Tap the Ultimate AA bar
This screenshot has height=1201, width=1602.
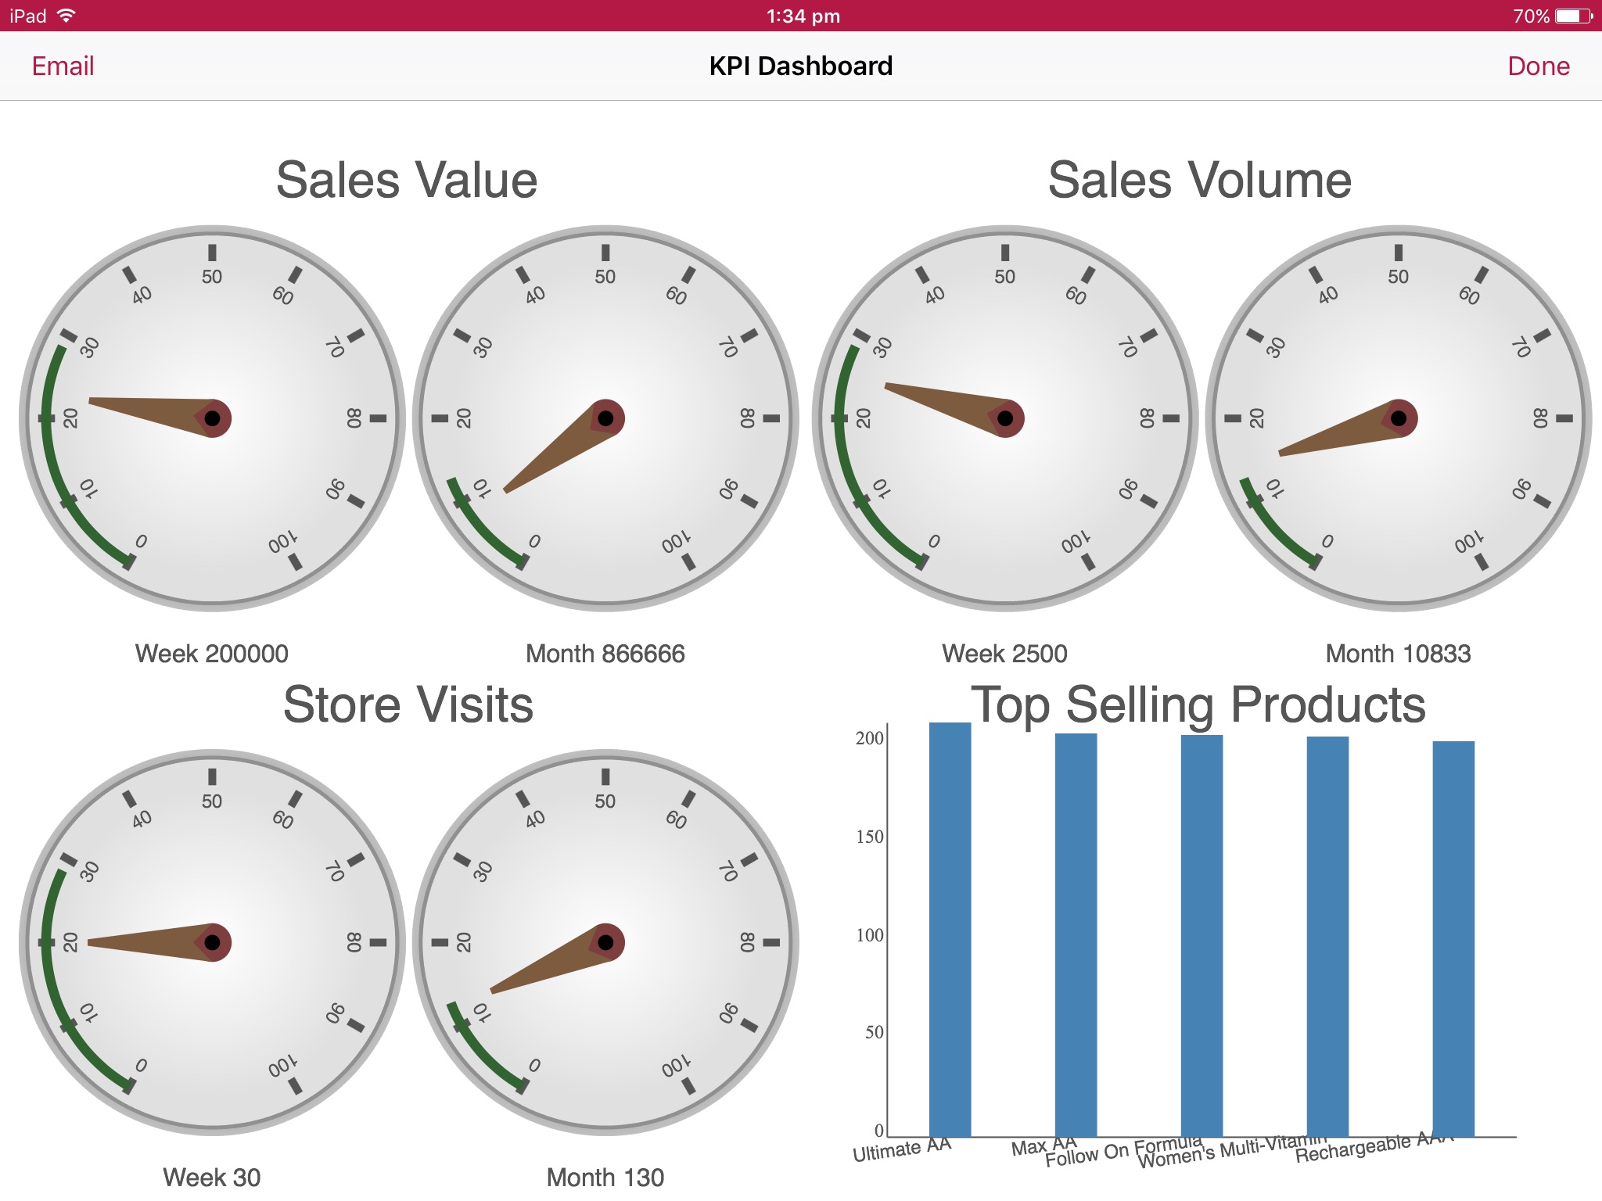[950, 930]
